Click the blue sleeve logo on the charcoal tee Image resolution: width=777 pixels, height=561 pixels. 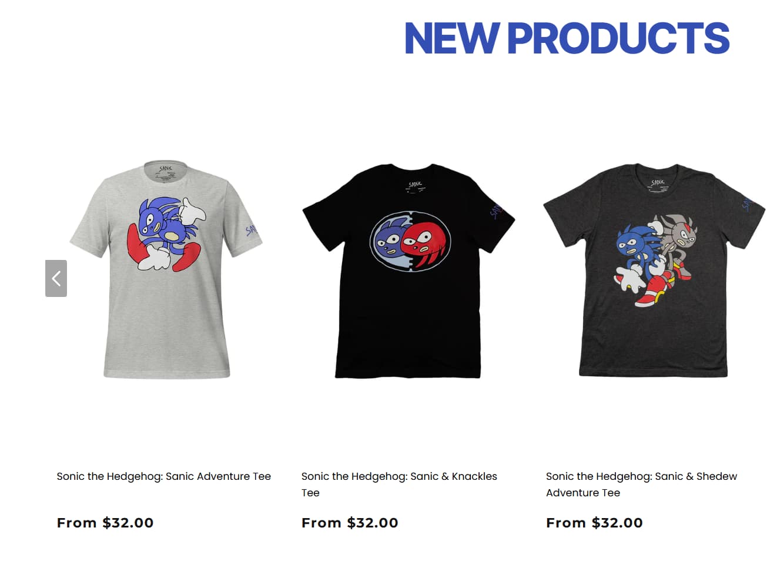746,204
